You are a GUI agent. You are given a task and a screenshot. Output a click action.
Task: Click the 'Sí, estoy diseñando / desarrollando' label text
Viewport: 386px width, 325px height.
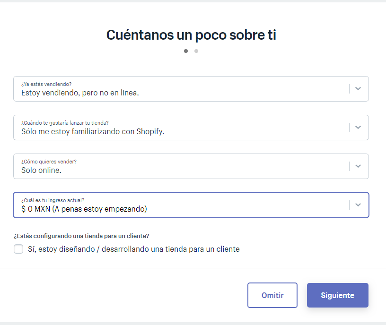(134, 249)
